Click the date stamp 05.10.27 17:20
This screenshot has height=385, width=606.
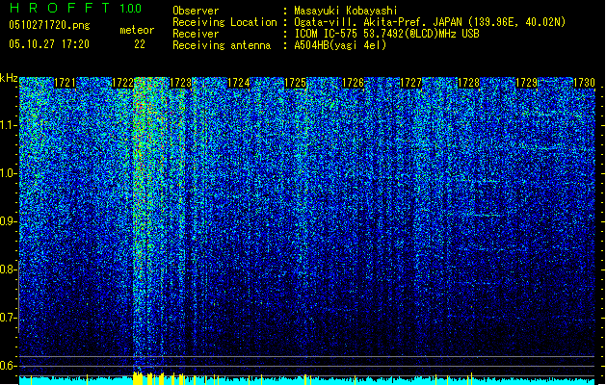click(x=49, y=44)
